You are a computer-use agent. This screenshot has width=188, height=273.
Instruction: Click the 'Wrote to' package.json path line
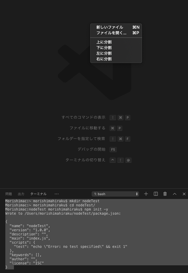[x=63, y=213]
